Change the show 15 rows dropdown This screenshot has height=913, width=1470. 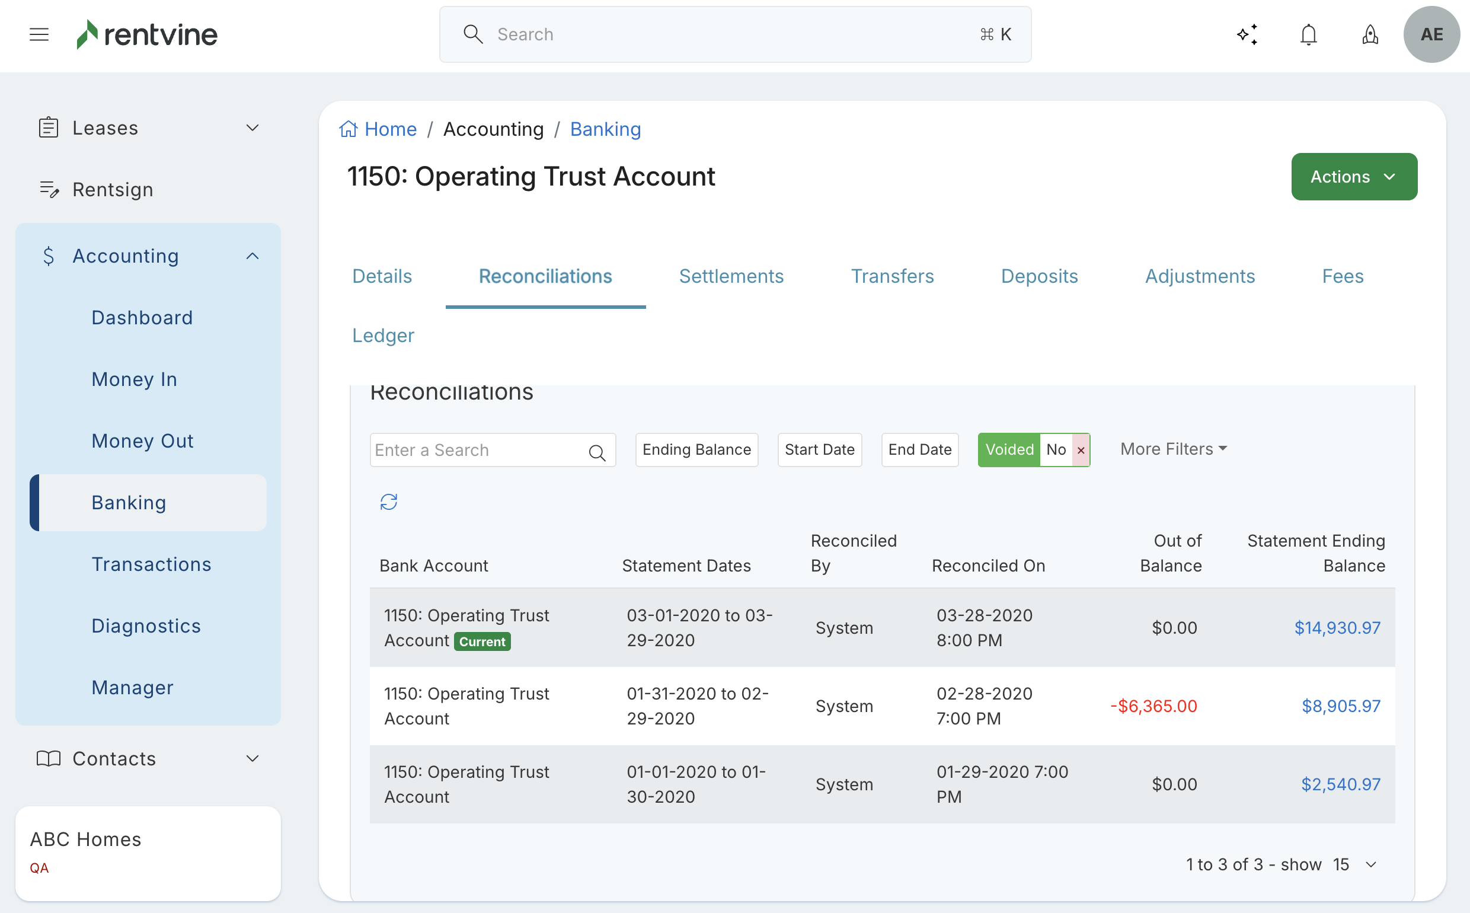(x=1355, y=864)
